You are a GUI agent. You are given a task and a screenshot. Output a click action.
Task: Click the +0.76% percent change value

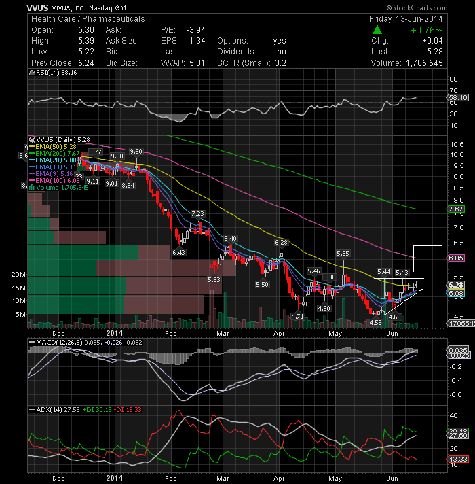(x=427, y=30)
